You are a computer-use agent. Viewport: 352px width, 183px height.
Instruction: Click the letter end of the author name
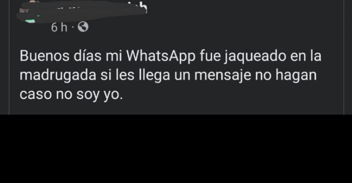coord(143,7)
